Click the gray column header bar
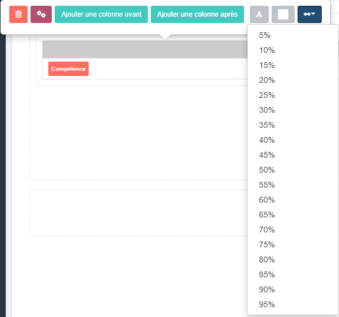Image resolution: width=339 pixels, height=317 pixels. click(x=145, y=49)
